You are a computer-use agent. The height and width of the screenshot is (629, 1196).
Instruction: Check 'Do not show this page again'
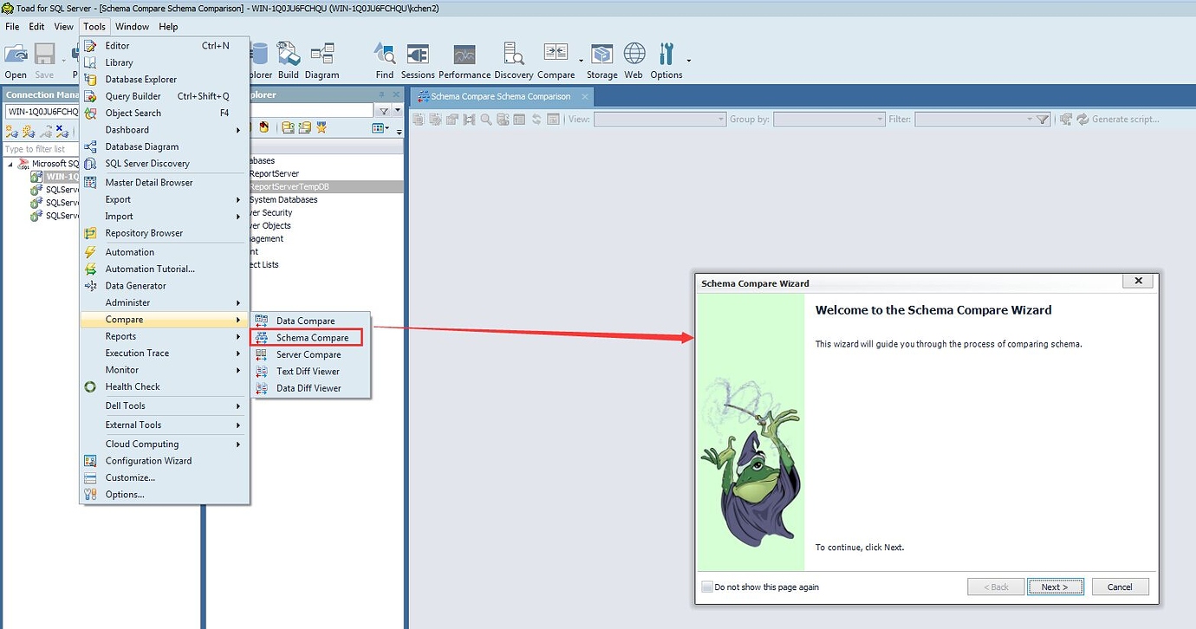[707, 587]
